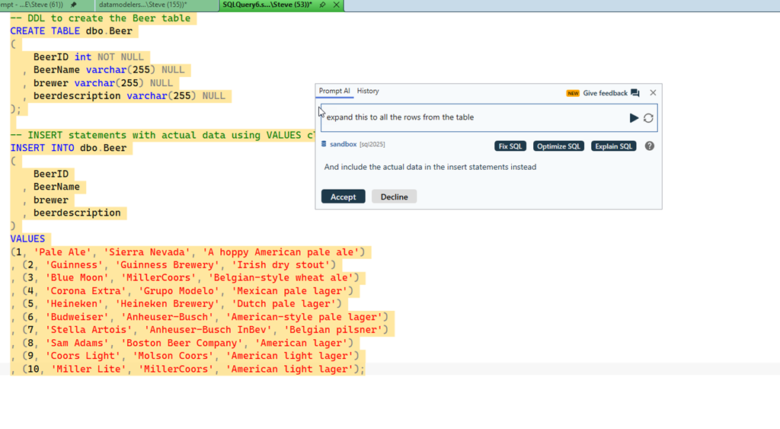The image size is (780, 429).
Task: Click the 'DDL to create the Beer table' comment
Action: tap(101, 18)
